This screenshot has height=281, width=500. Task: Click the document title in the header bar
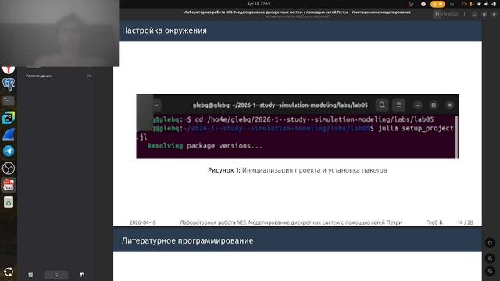[x=297, y=12]
